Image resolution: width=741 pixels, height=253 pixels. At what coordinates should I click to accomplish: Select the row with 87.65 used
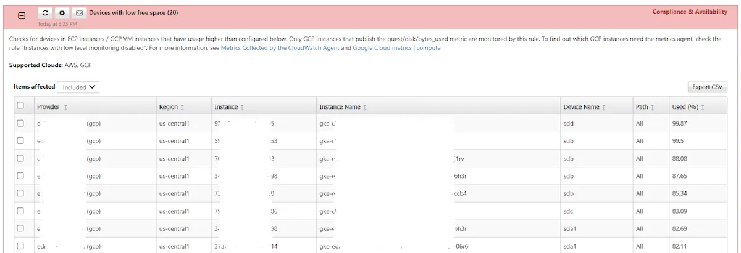point(20,176)
